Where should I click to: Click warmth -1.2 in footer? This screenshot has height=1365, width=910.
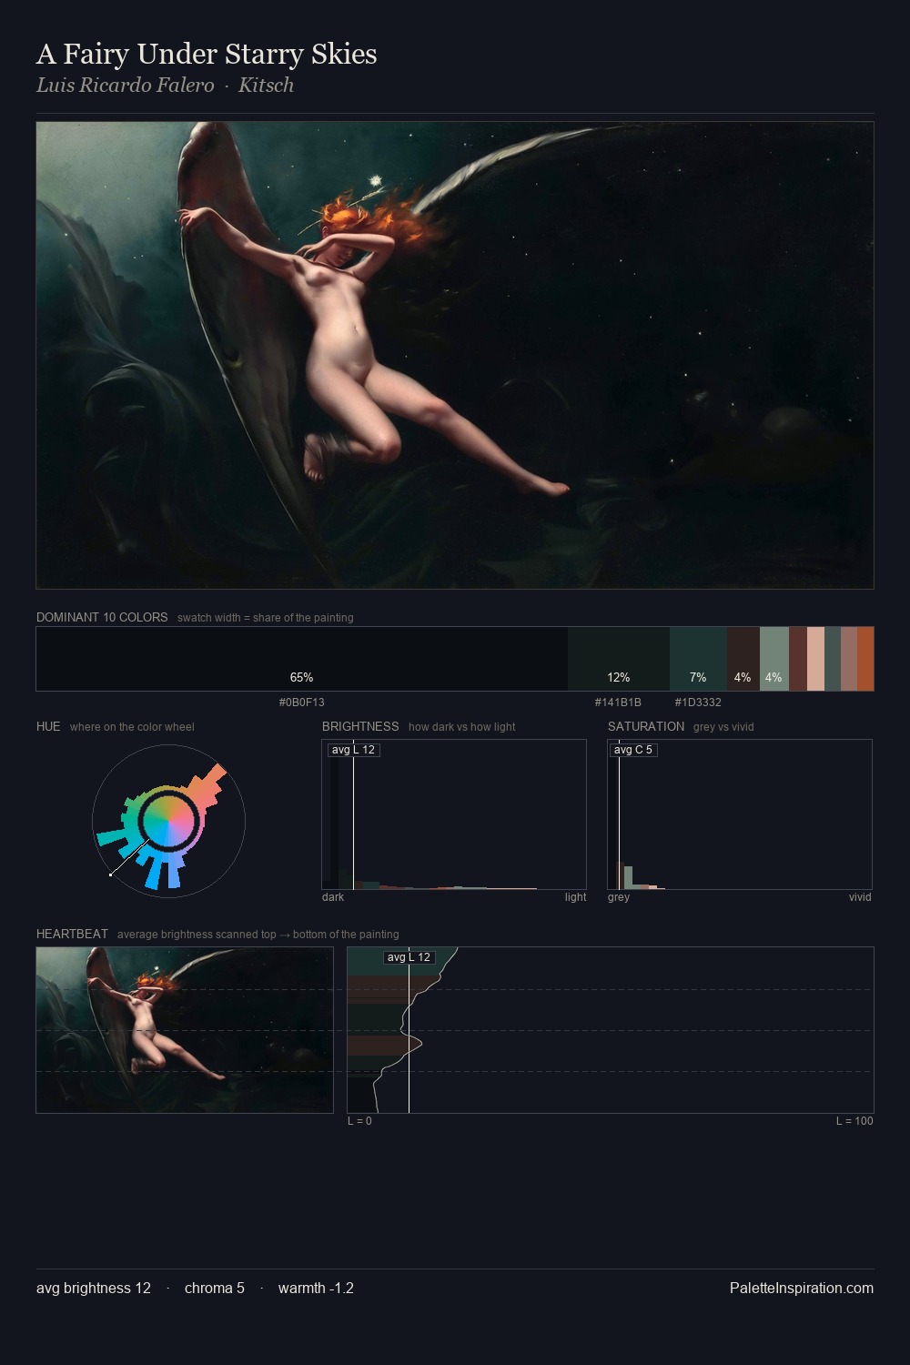pyautogui.click(x=316, y=1289)
